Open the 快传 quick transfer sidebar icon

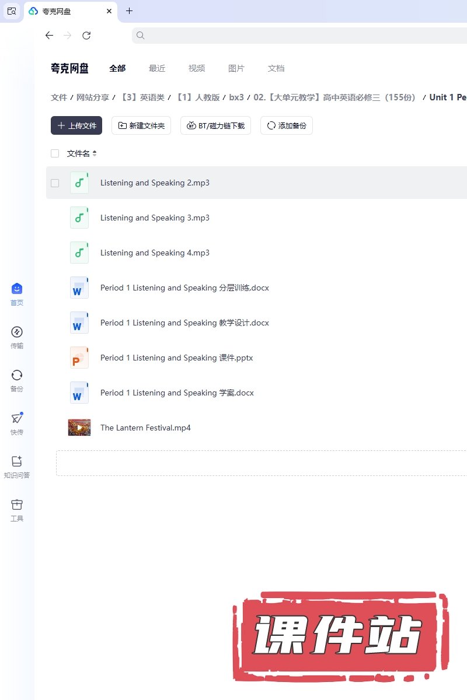tap(17, 418)
